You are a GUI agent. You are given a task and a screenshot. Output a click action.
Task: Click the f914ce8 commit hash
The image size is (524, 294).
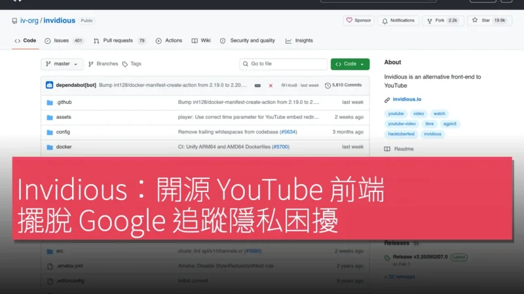tap(289, 86)
